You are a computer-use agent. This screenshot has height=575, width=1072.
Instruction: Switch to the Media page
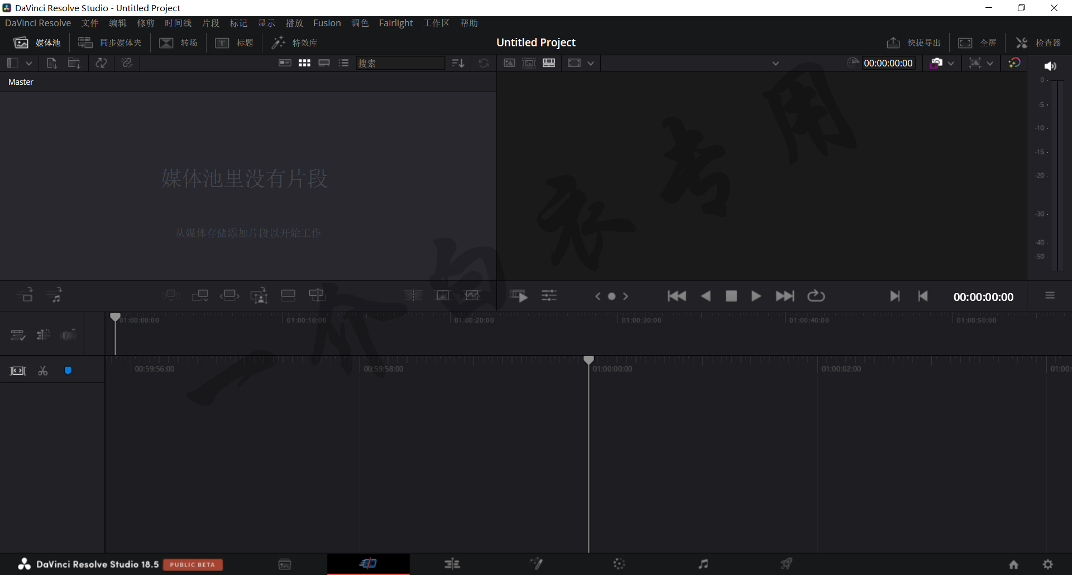pos(285,564)
